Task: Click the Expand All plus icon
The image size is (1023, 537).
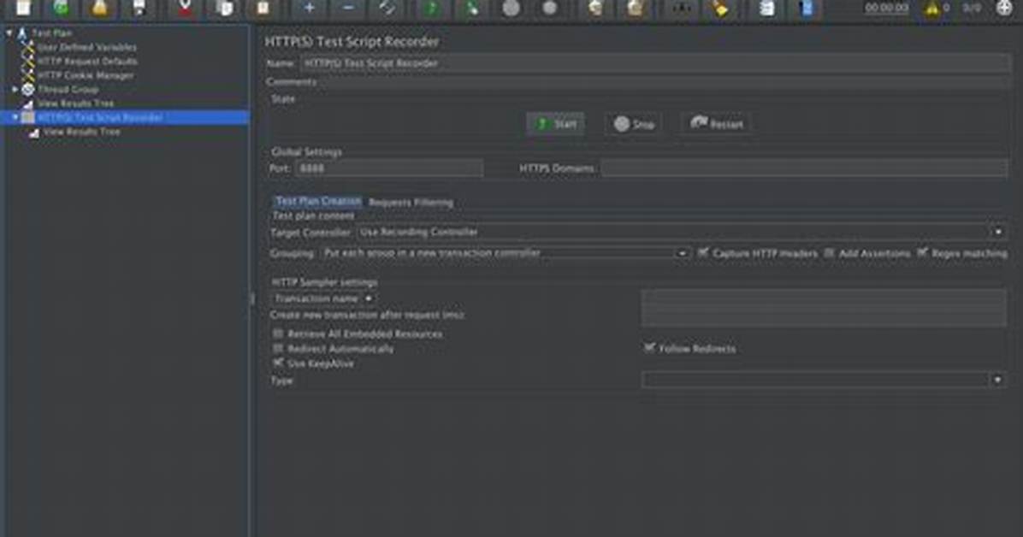Action: point(310,8)
